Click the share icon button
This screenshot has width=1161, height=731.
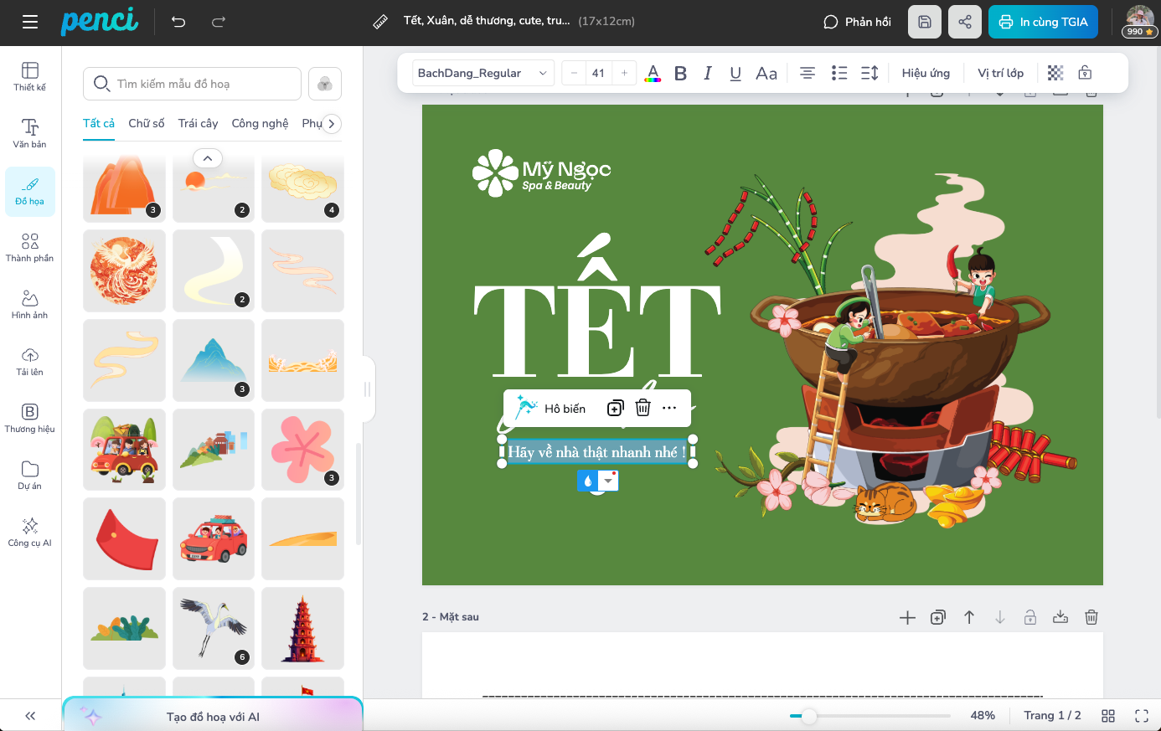[964, 22]
